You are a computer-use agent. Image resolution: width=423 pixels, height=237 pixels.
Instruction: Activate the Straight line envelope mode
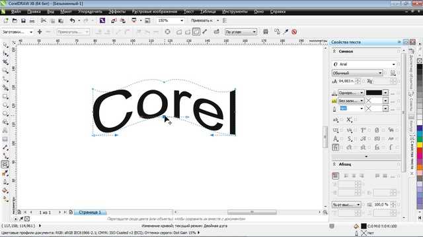[179, 32]
